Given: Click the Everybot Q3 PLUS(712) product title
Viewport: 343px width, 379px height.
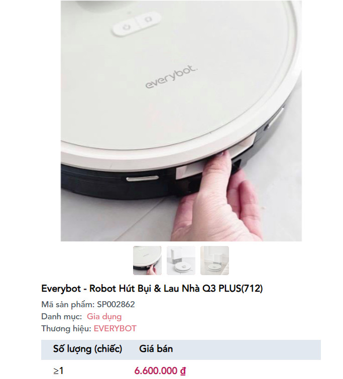Looking at the screenshot, I should [x=152, y=289].
